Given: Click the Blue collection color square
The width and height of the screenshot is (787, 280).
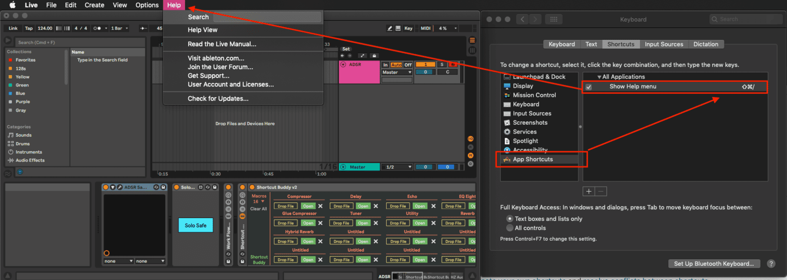Looking at the screenshot, I should coord(10,93).
